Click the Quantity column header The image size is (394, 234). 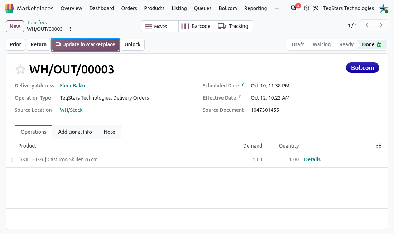pyautogui.click(x=289, y=146)
